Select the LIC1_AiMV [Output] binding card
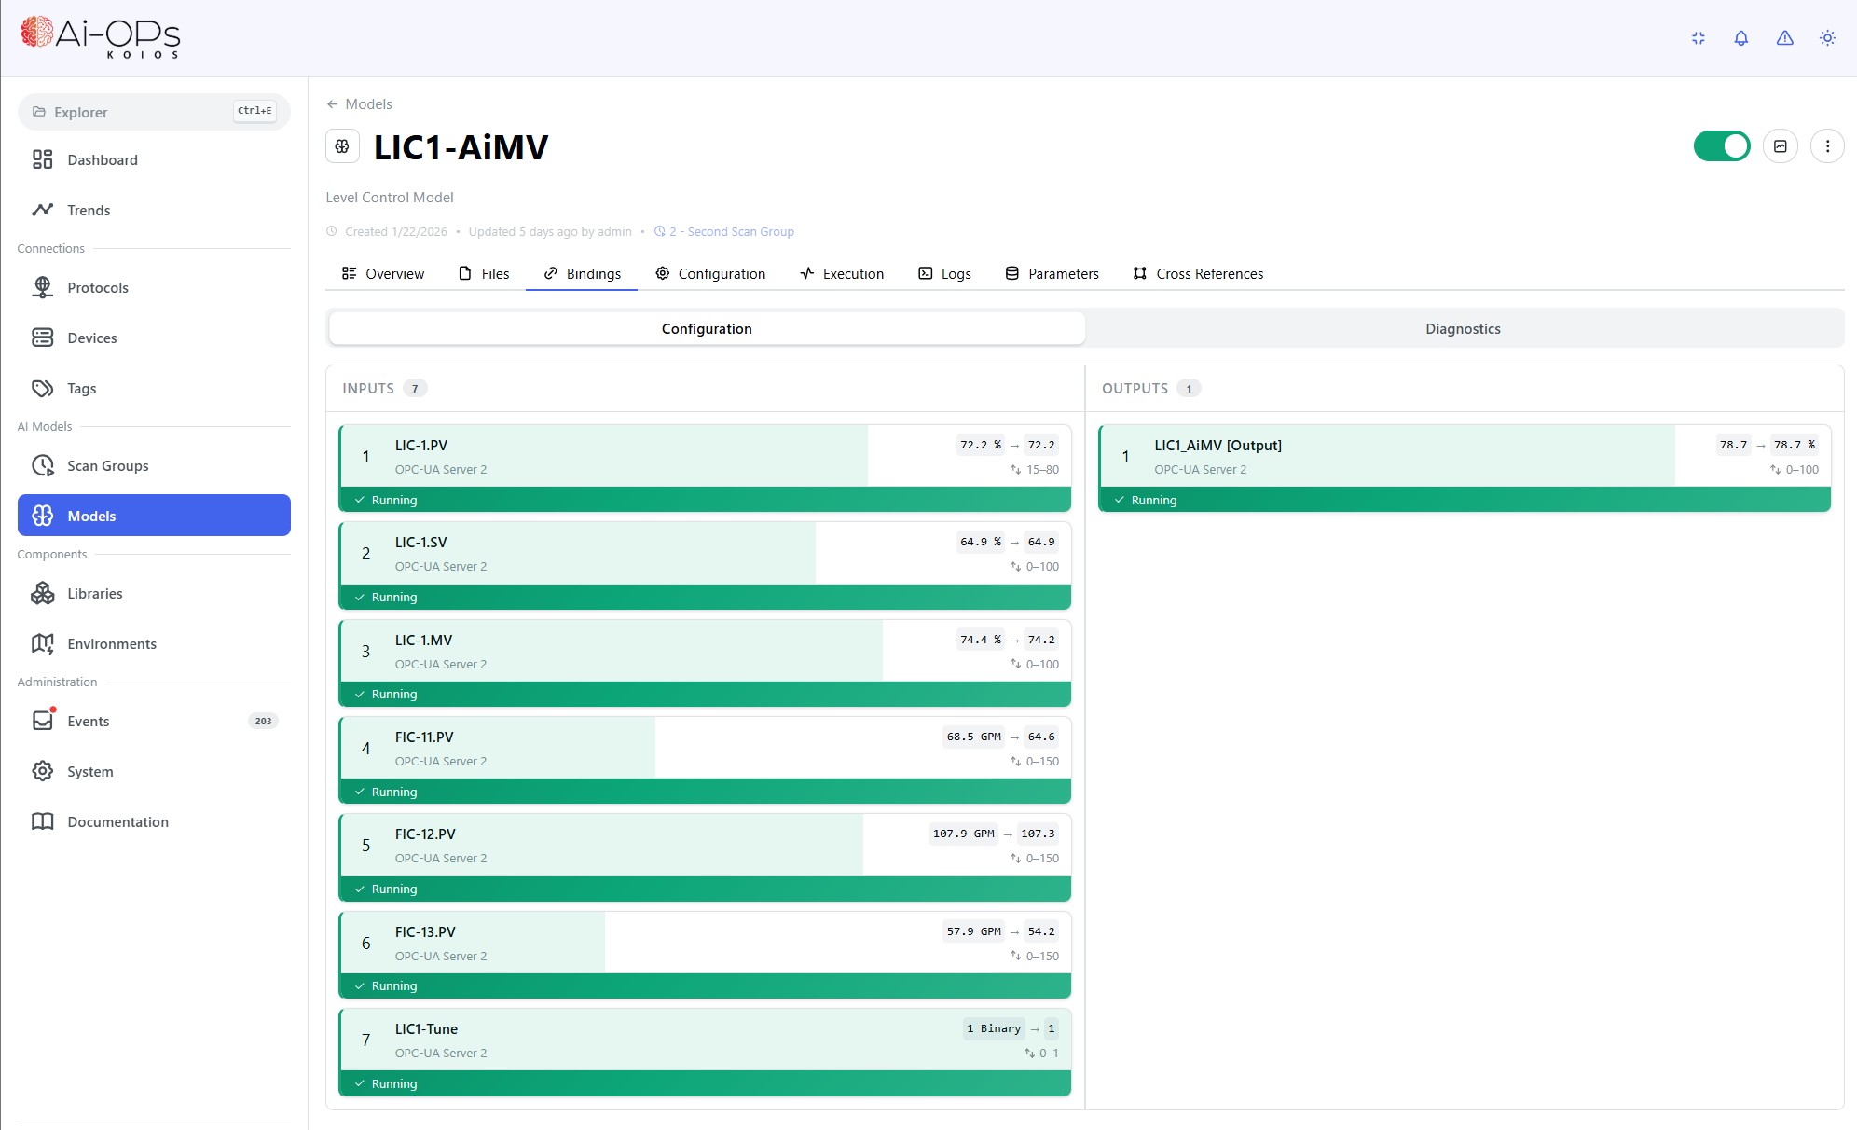The image size is (1857, 1130). pyautogui.click(x=1465, y=469)
